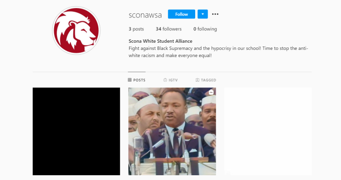Click the tagged person icon
The image size is (341, 180).
[197, 80]
